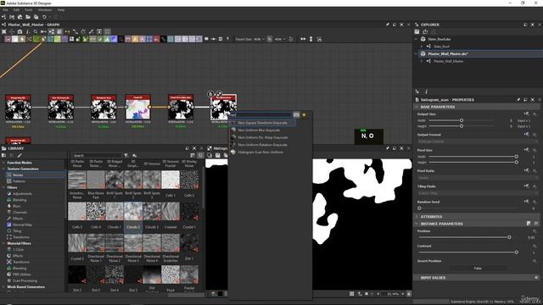Click the info icon in graph toolbar
The image size is (543, 305).
[27, 31]
